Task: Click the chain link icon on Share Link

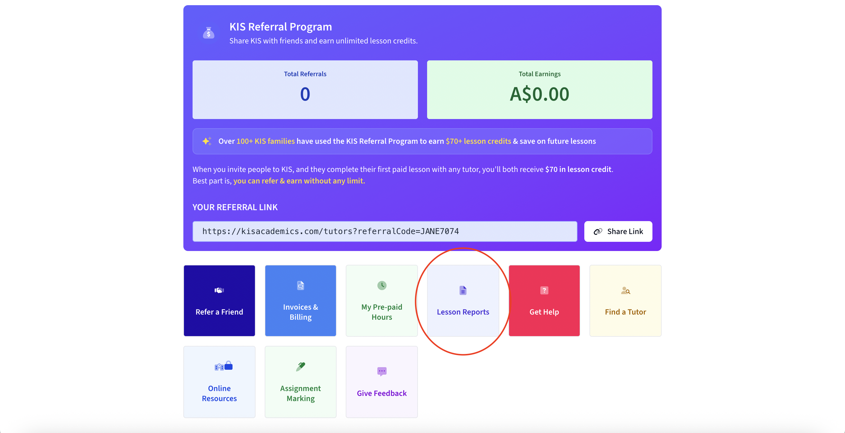Action: pos(598,231)
